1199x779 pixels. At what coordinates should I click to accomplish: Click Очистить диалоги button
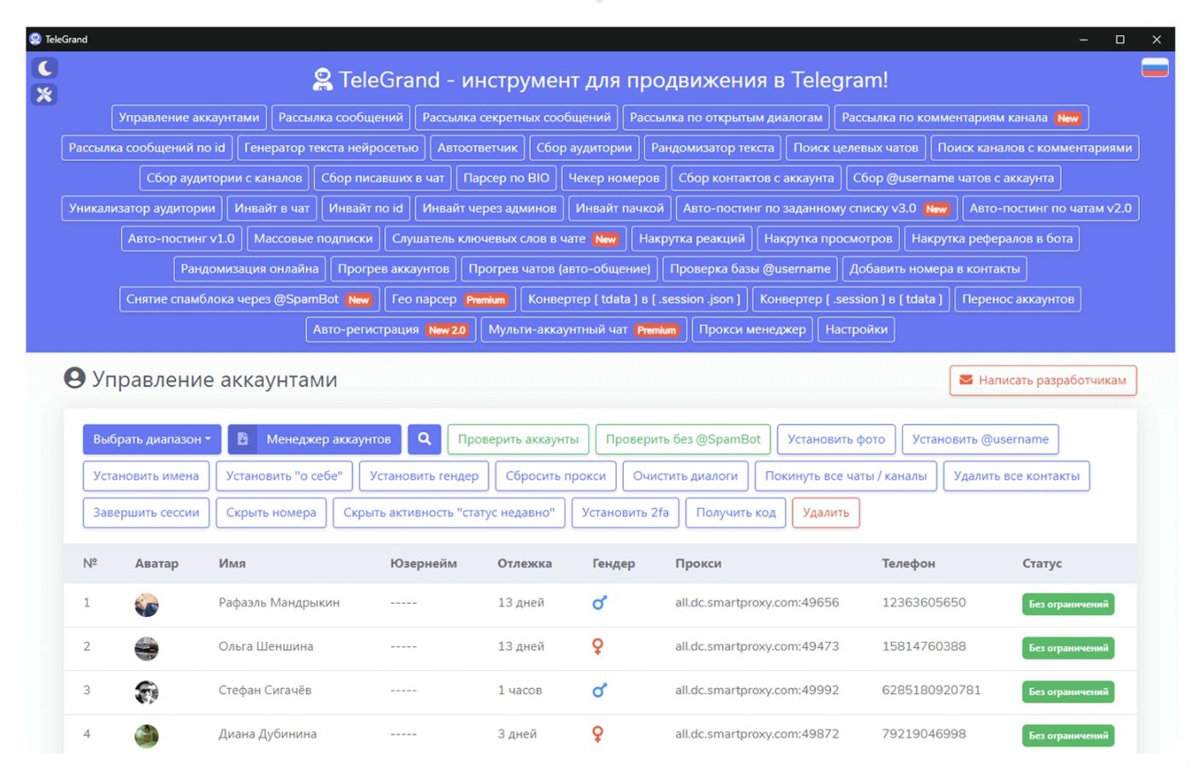[685, 476]
